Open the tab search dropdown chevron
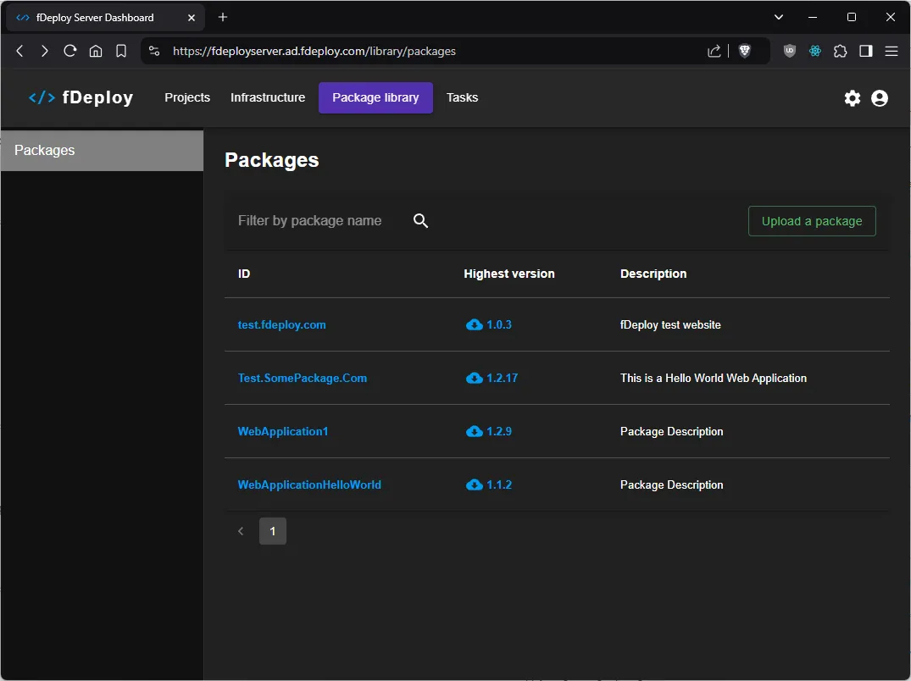Image resolution: width=911 pixels, height=681 pixels. coord(778,17)
